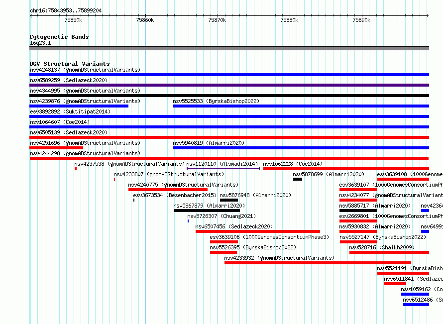Select the nsv1120110 Alsmadi2014 label
The height and width of the screenshot is (324, 443).
click(222, 164)
